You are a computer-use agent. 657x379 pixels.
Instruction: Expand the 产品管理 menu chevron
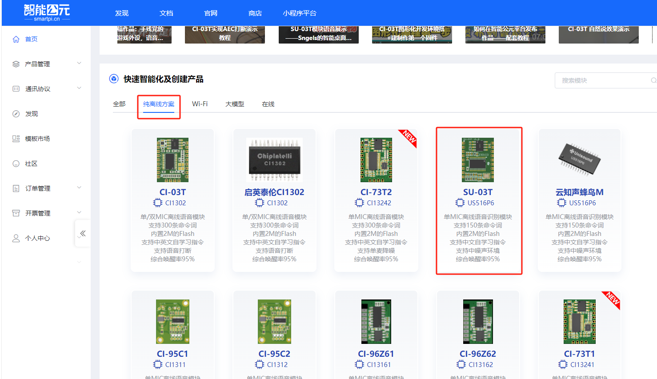pos(79,64)
